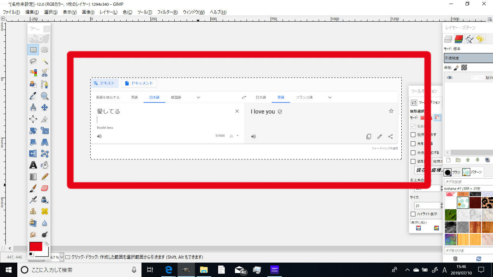Open the 縦横比 fix-value dropdown

pyautogui.click(x=437, y=161)
